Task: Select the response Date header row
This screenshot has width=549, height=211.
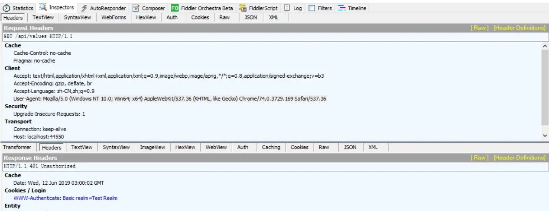Action: coord(58,183)
